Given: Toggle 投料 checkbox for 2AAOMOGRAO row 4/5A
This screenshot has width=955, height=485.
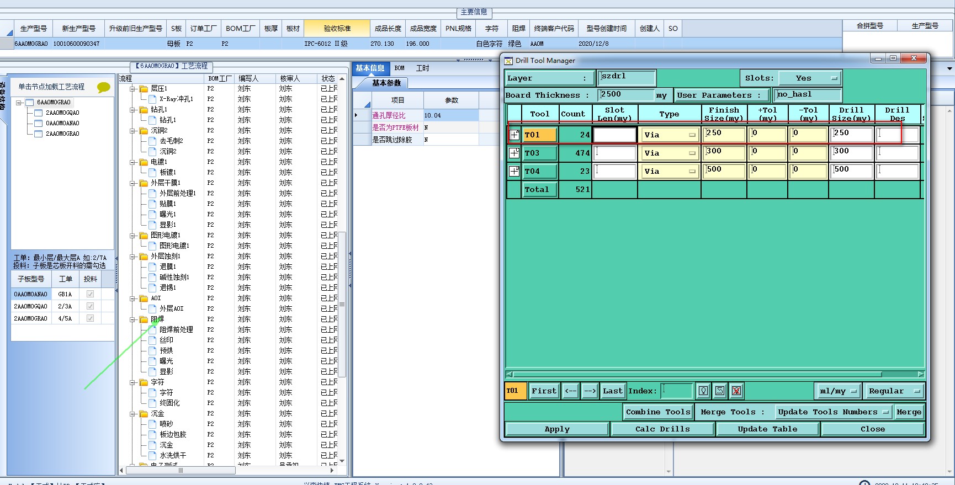Looking at the screenshot, I should pyautogui.click(x=90, y=318).
